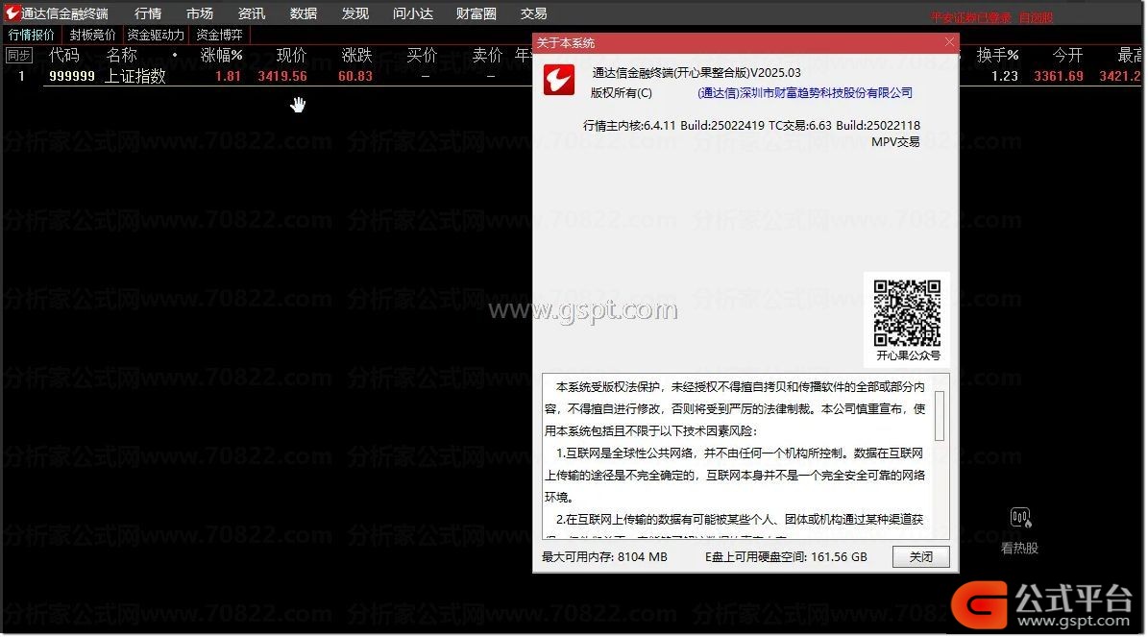Switch to the 资金驱动力 tab

156,35
